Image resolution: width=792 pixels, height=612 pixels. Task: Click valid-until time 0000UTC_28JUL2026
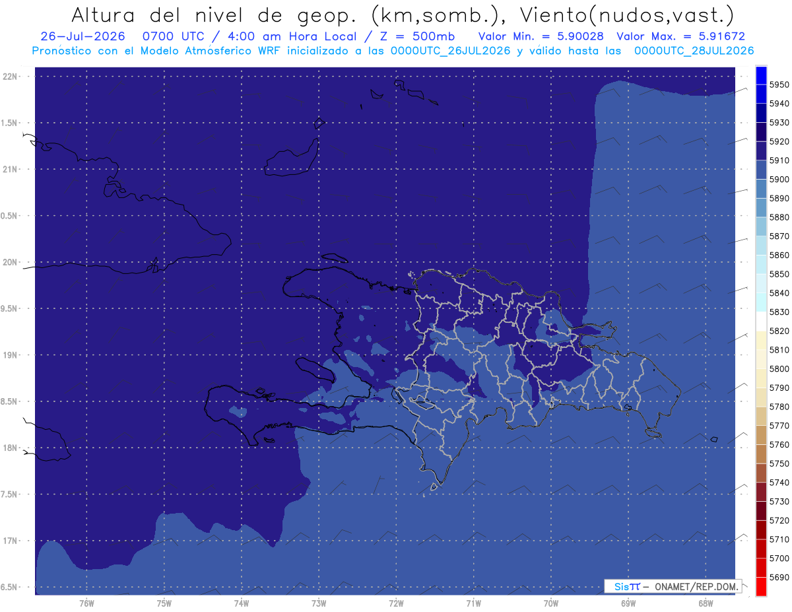coord(694,51)
